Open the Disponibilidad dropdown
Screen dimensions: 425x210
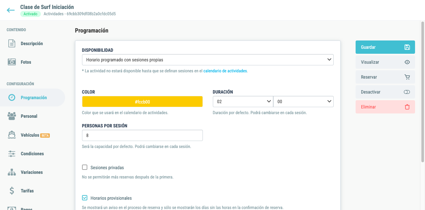tap(208, 60)
